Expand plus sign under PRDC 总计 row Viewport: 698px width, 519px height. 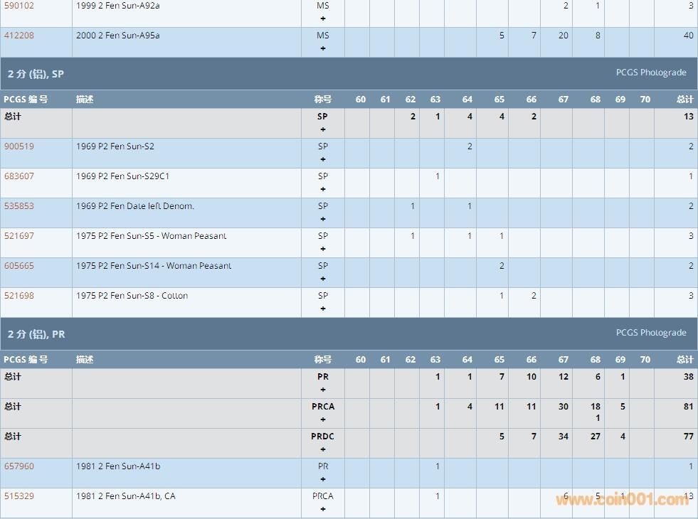pos(323,449)
